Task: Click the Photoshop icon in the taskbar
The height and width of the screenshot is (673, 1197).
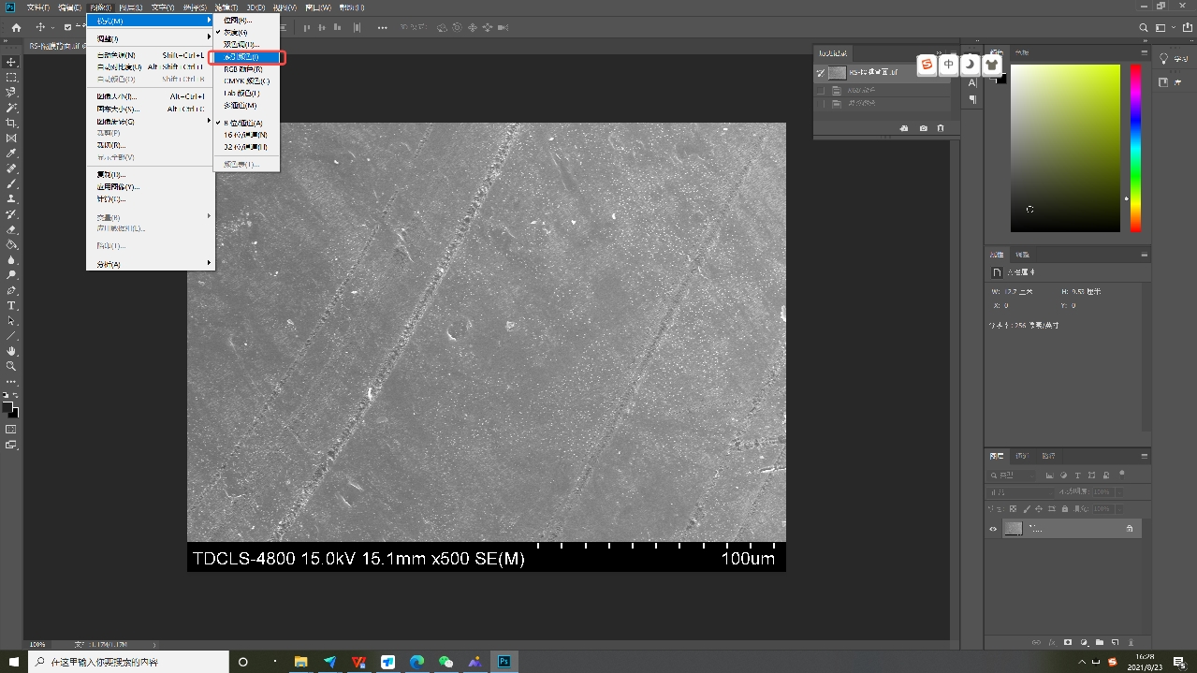Action: click(x=504, y=662)
